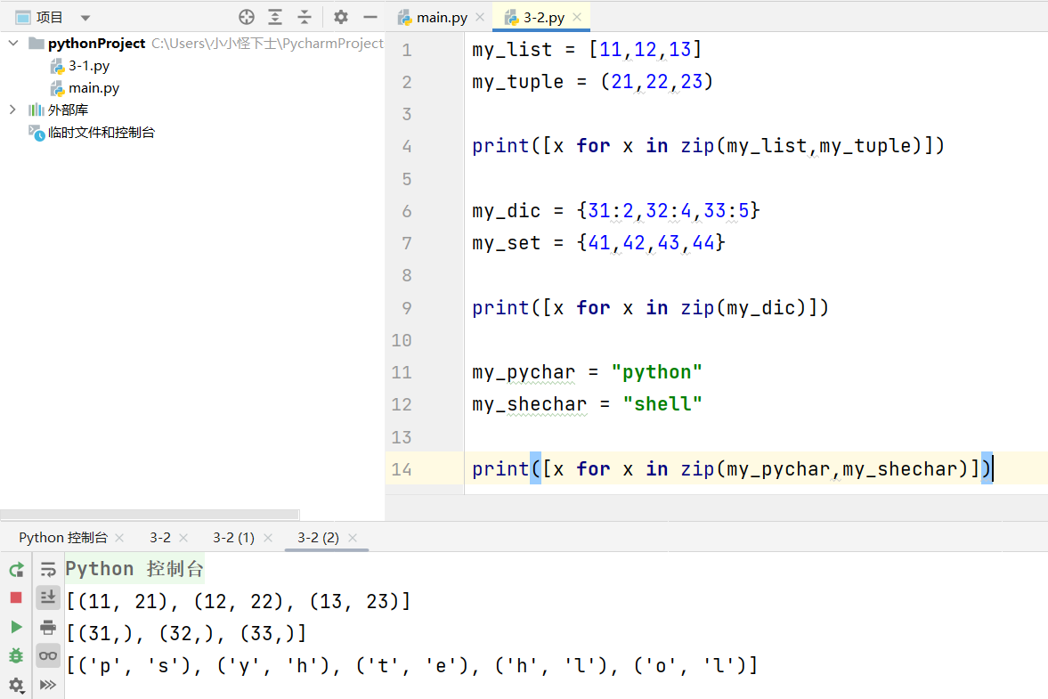The width and height of the screenshot is (1048, 699).
Task: Click the green Execute arrow in console
Action: click(x=14, y=627)
